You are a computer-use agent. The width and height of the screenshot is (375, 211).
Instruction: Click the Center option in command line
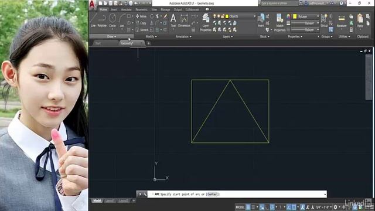point(212,194)
